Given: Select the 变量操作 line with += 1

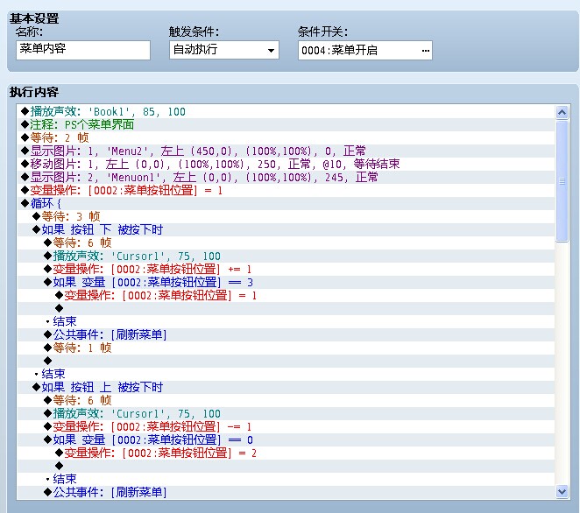Looking at the screenshot, I should point(286,269).
